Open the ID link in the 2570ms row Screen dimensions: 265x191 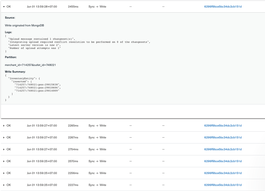(x=223, y=161)
